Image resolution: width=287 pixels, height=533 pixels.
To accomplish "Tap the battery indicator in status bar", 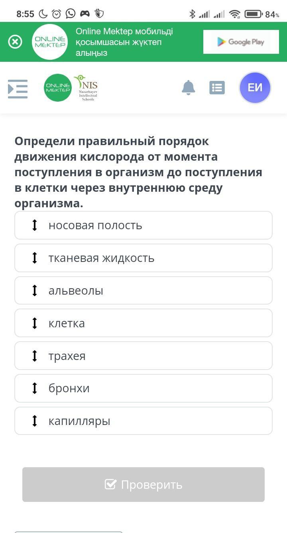I will tap(253, 14).
